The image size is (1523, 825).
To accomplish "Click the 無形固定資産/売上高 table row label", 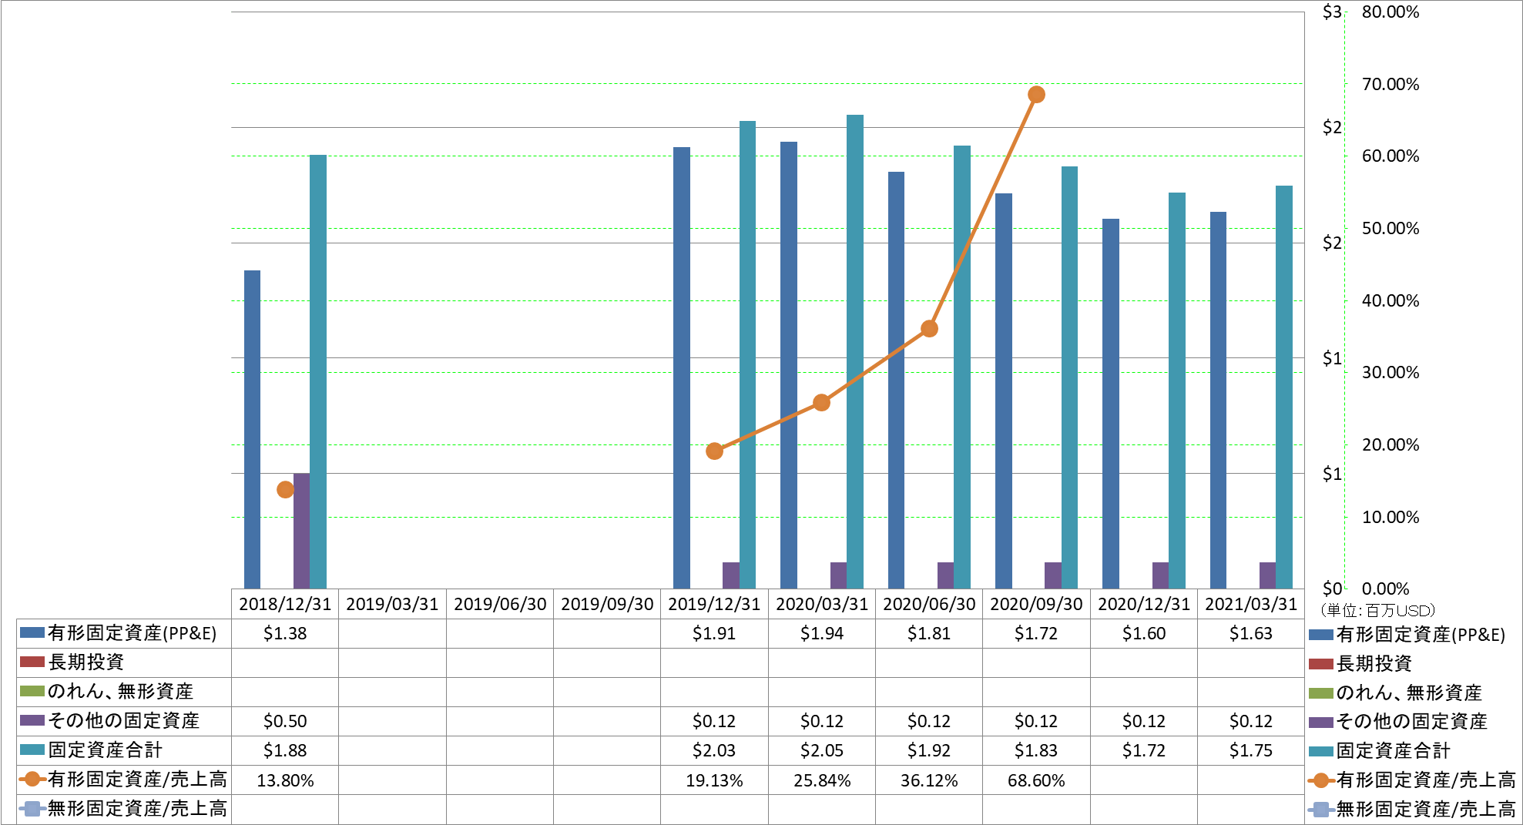I will [x=137, y=809].
